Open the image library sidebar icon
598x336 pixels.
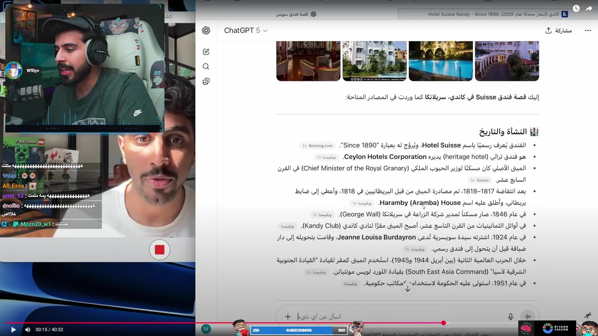[x=206, y=82]
